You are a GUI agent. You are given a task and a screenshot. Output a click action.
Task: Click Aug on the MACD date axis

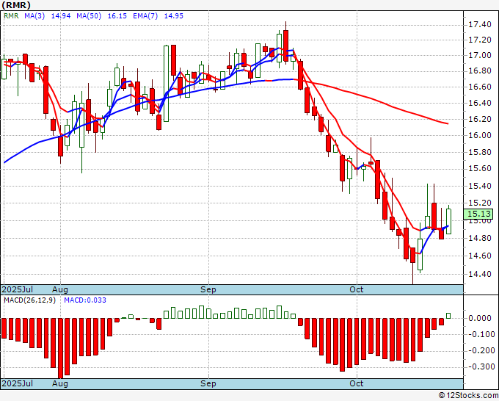click(x=60, y=383)
